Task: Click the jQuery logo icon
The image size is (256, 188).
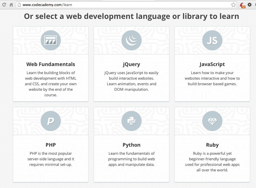Action: [132, 40]
